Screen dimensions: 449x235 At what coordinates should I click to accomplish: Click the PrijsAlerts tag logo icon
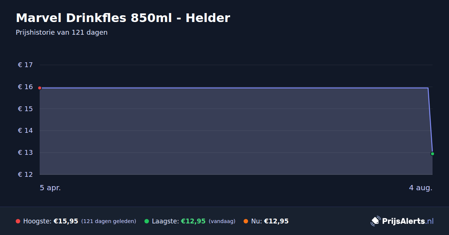[375, 221]
